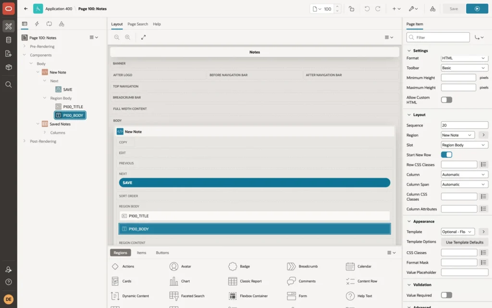Collapse the Settings section
Viewport: 492px width, 308px height.
pos(409,51)
